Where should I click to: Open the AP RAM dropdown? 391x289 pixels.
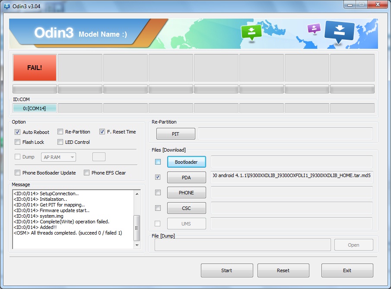click(58, 157)
